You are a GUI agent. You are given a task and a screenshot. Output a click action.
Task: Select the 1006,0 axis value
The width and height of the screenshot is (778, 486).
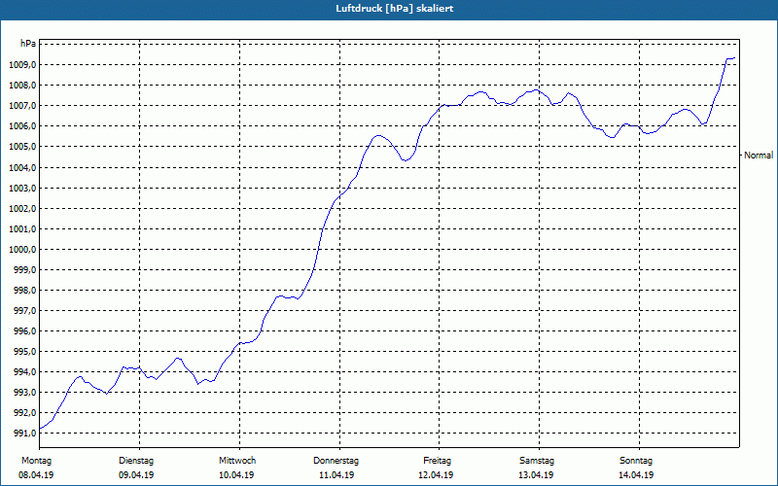[21, 126]
